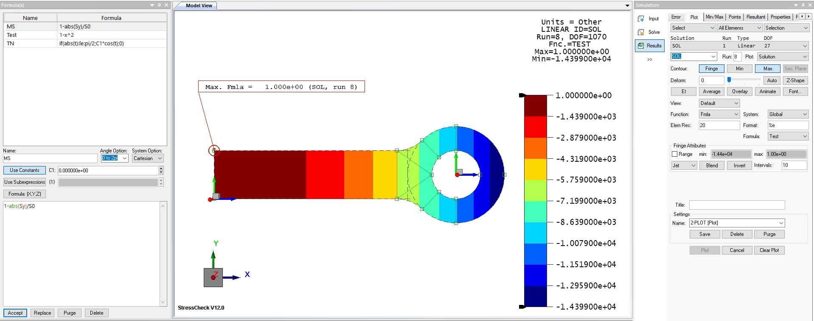This screenshot has width=814, height=321.
Task: Click the XYZ orientation triad cube in the model view
Action: click(213, 277)
